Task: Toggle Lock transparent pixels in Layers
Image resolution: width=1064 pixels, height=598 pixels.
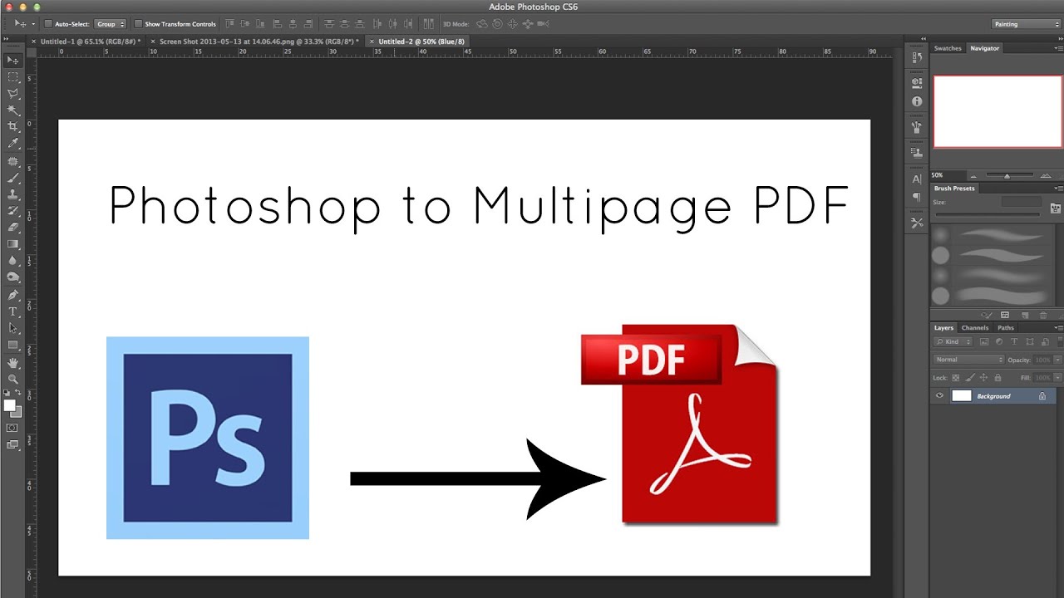Action: [x=956, y=378]
